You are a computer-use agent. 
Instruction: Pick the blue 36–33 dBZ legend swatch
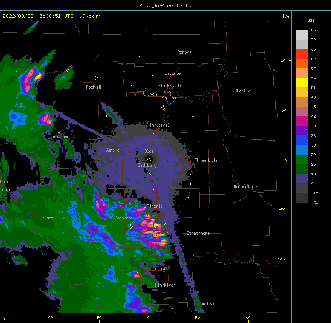pos(302,140)
